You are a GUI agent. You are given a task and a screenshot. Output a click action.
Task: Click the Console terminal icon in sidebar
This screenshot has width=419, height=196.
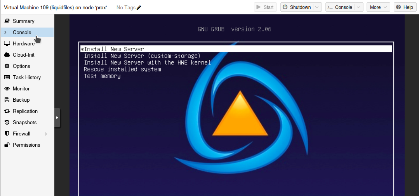tap(7, 32)
